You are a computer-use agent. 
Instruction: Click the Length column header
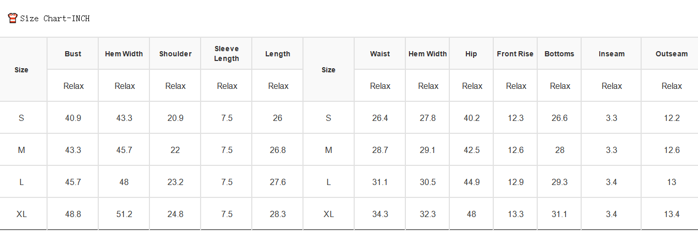click(x=278, y=54)
